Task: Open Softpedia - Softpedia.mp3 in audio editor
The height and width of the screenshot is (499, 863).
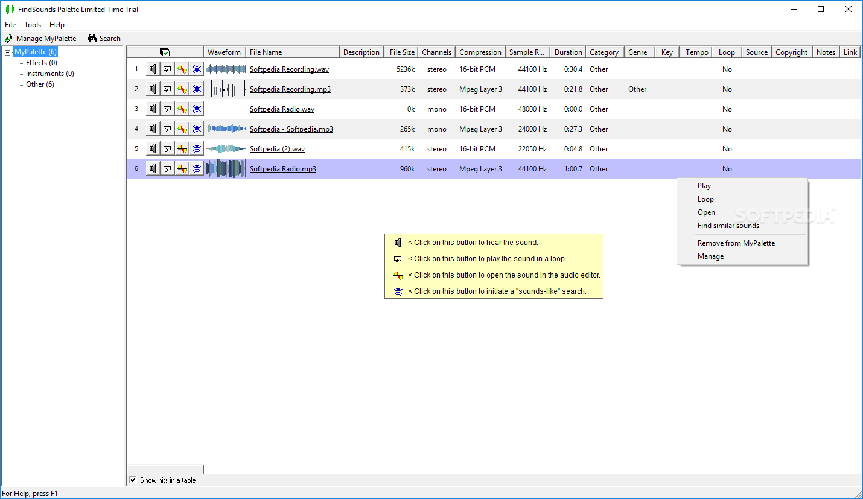Action: coord(182,129)
